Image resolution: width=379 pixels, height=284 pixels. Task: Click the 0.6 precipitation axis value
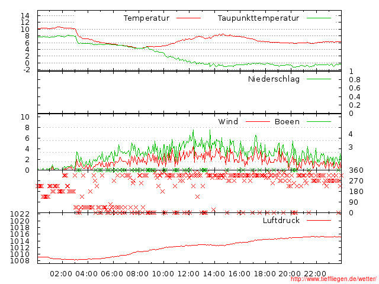[x=355, y=88]
